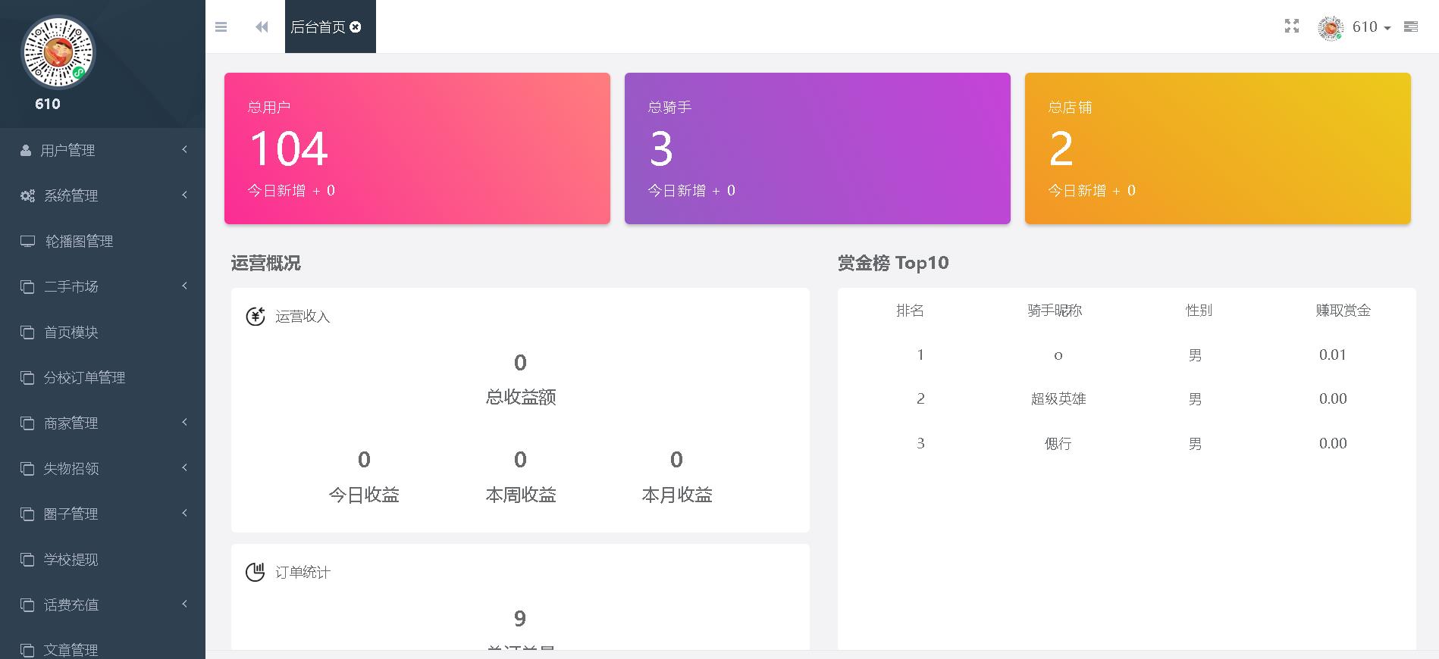
Task: Open the right-side panel list icon
Action: tap(1410, 27)
